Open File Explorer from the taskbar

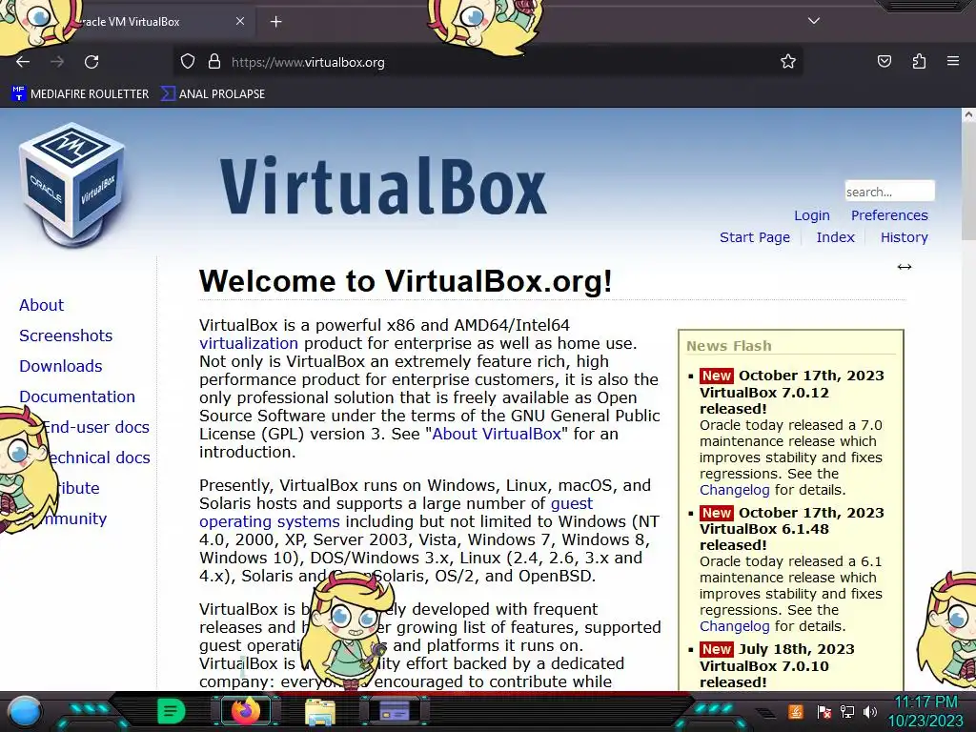click(x=320, y=712)
